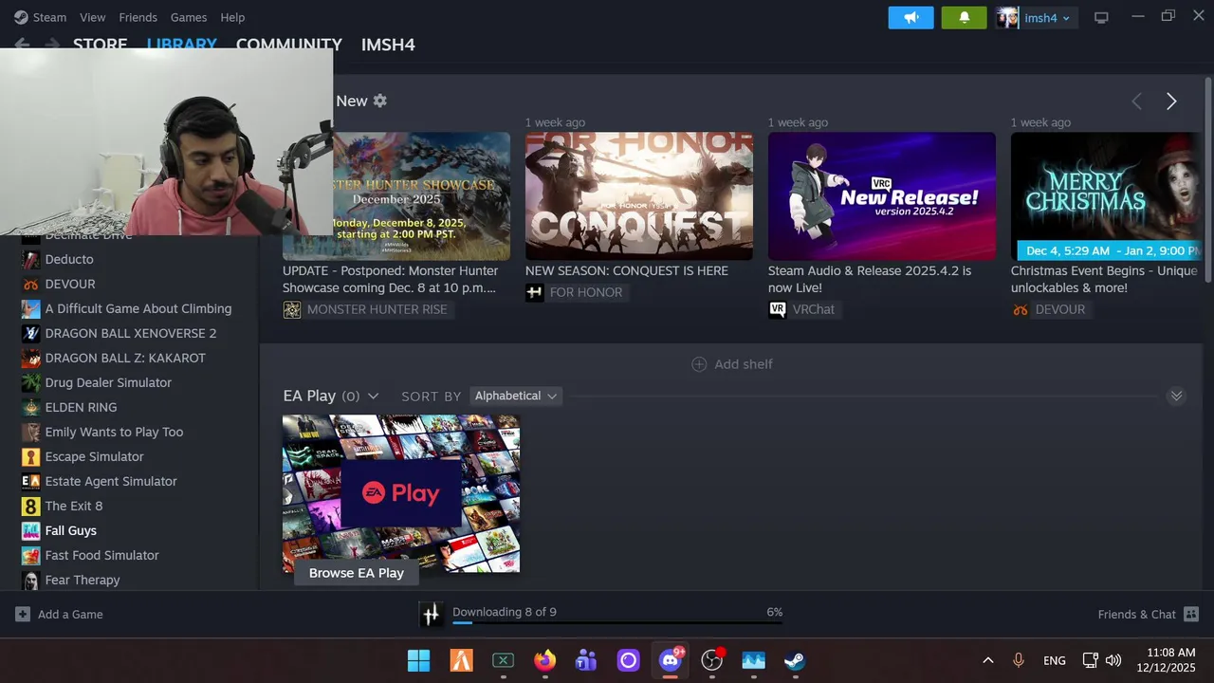Click Add a Game link

[x=70, y=615]
